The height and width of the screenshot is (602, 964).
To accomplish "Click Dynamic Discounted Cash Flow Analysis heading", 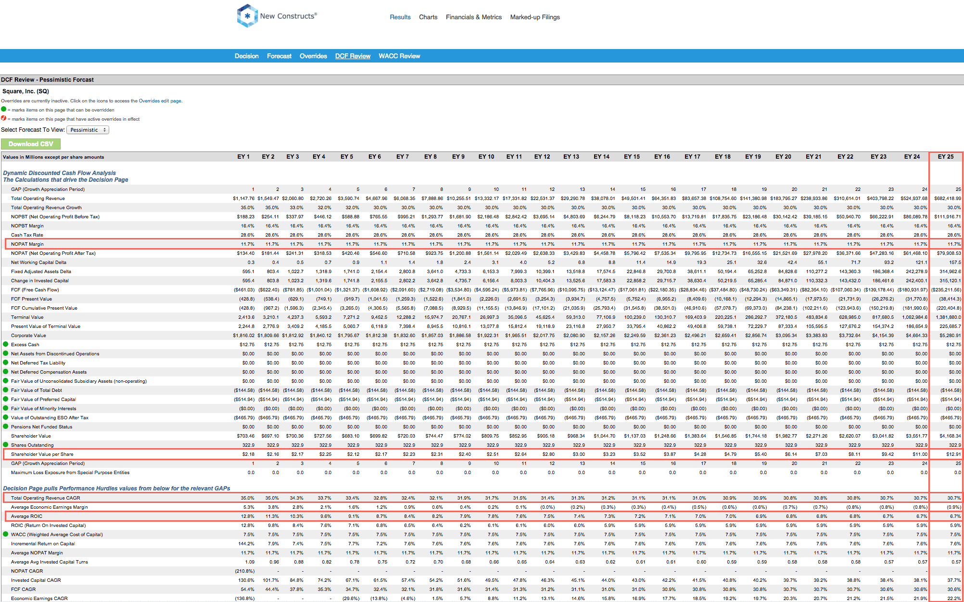I will tap(60, 173).
